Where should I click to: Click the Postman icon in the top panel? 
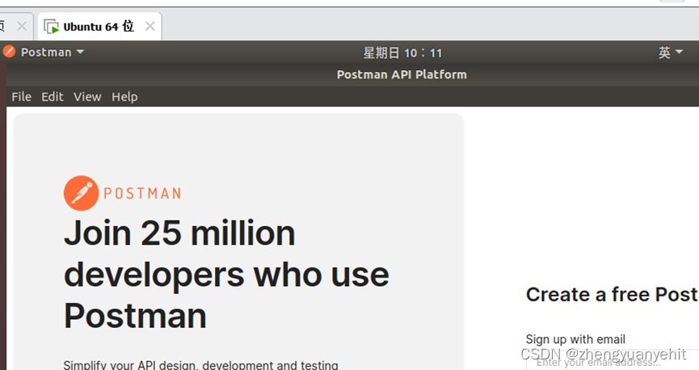pyautogui.click(x=9, y=52)
